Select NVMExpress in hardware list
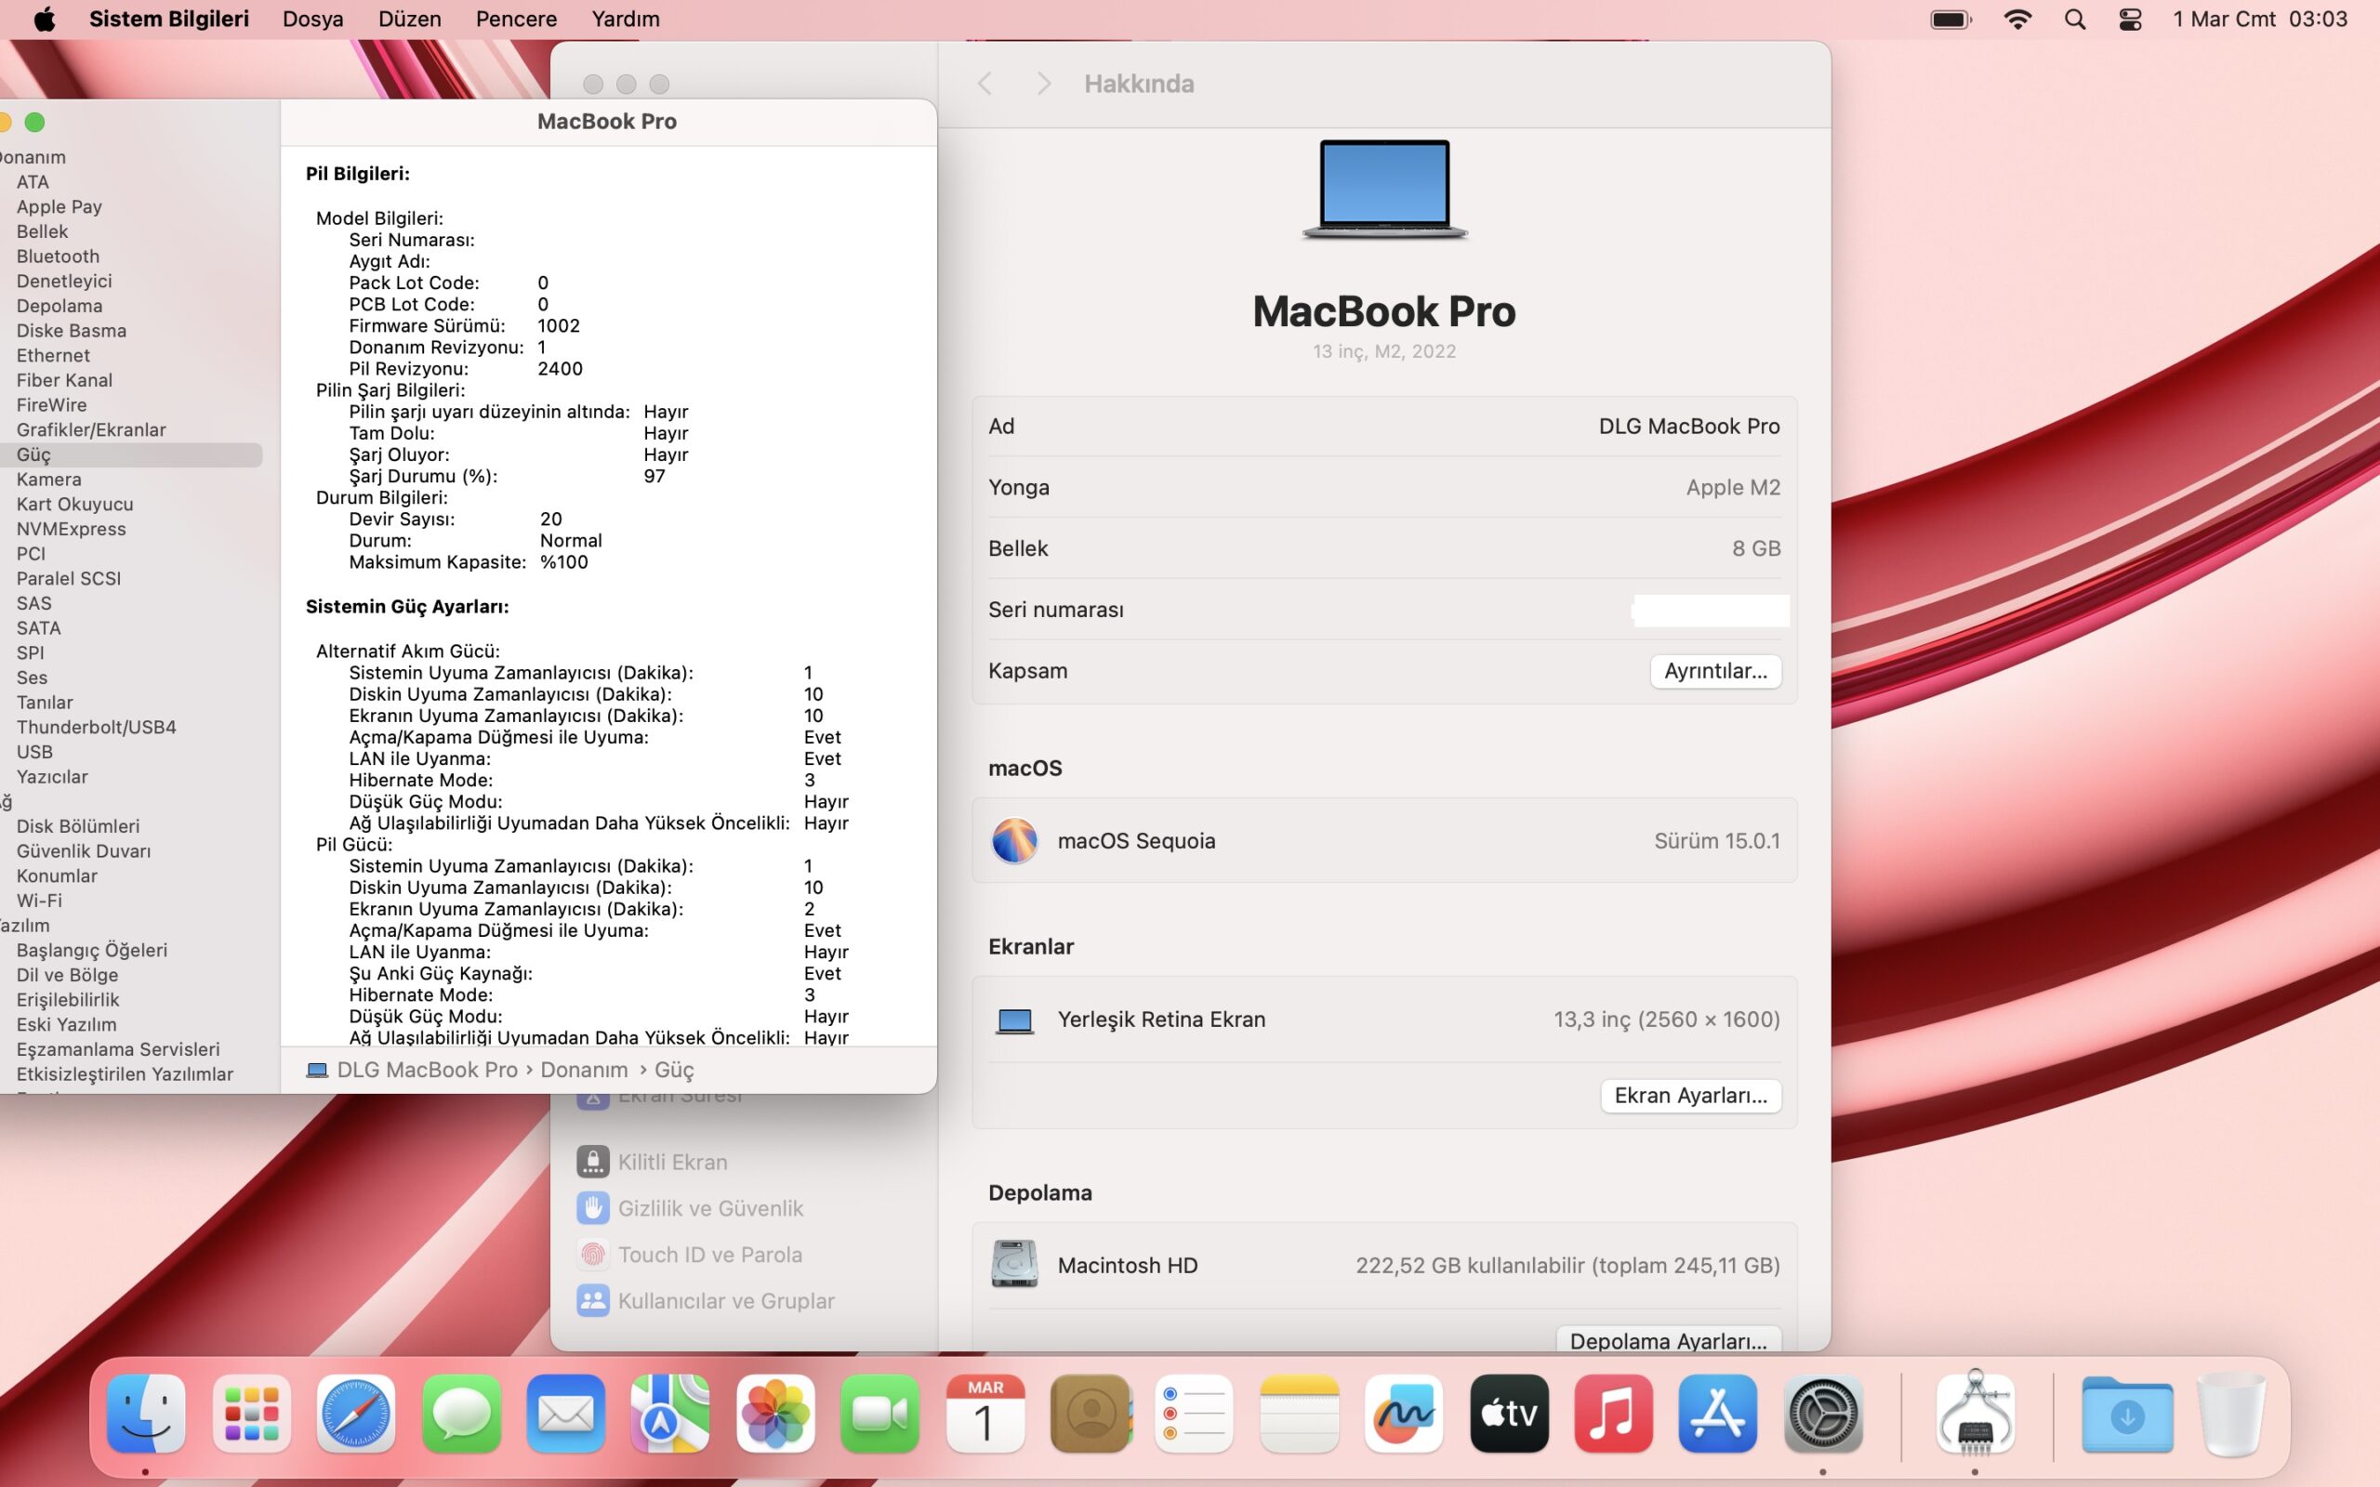The width and height of the screenshot is (2380, 1487). point(71,528)
